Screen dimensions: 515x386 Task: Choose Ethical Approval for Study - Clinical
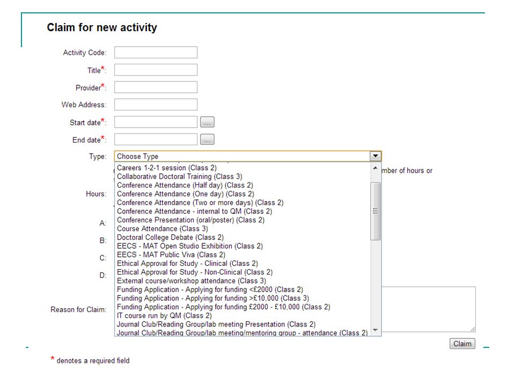pos(242,264)
